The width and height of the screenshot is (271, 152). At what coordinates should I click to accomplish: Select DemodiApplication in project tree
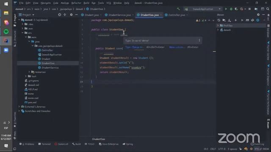(51, 54)
